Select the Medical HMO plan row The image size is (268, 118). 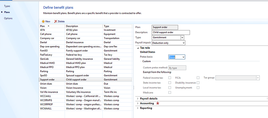pyautogui.click(x=86, y=63)
